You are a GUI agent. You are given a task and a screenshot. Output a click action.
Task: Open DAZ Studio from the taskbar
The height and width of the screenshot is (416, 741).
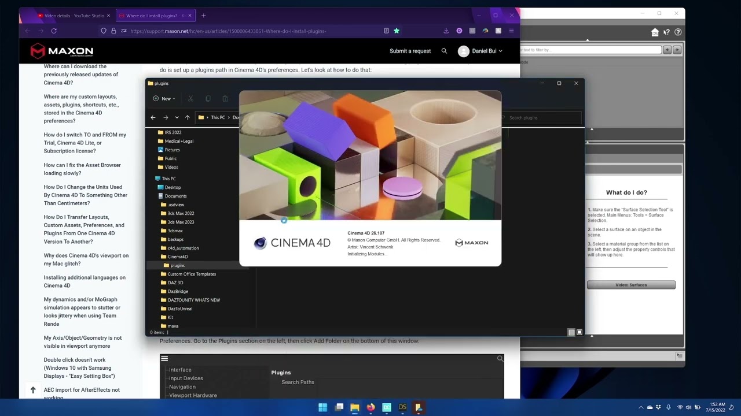(x=402, y=407)
